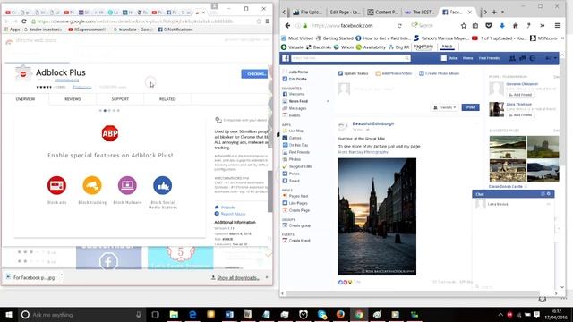Switch to the Related tab
Screen dimensions: 573x322
point(167,99)
